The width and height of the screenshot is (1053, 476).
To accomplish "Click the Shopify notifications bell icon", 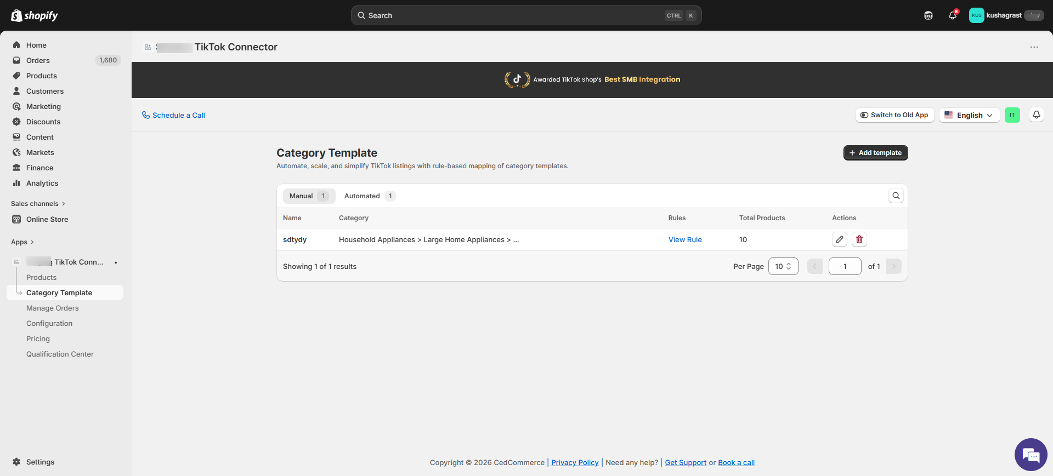I will point(953,15).
